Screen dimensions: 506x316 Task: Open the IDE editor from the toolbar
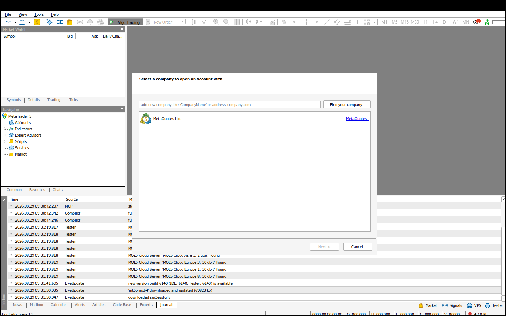tap(59, 22)
